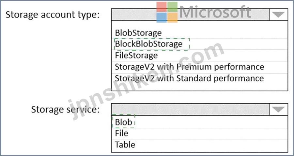The width and height of the screenshot is (294, 156).
Task: Click the blue square of Microsoft logo
Action: pos(162,18)
